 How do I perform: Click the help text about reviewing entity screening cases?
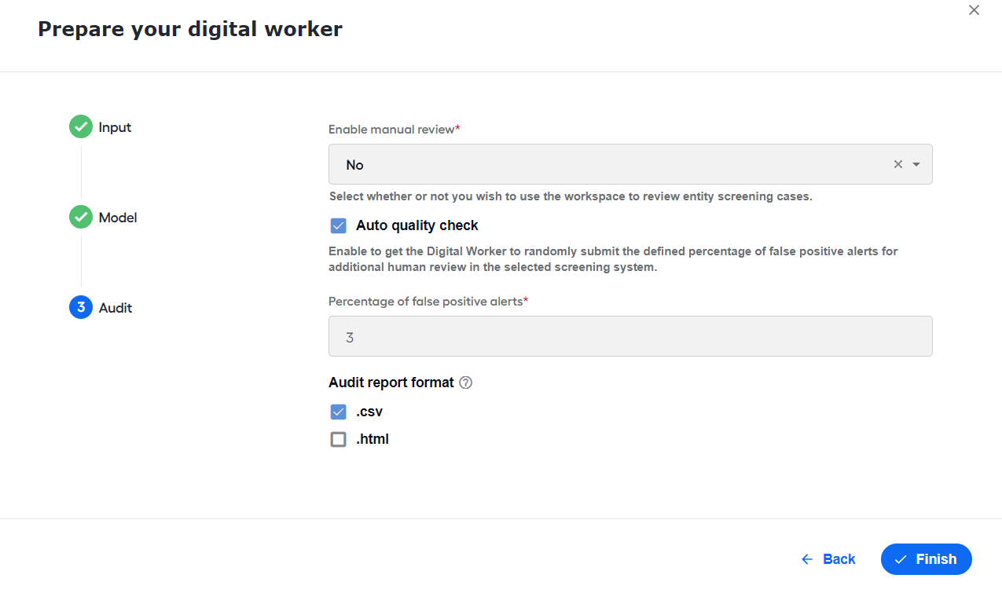click(571, 196)
